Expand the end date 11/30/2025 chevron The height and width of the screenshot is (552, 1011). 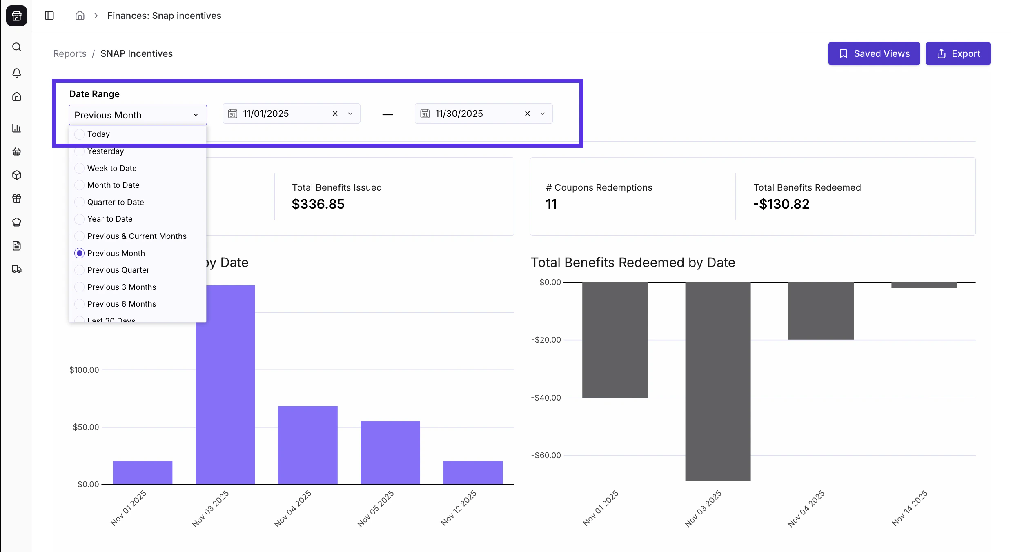[542, 114]
